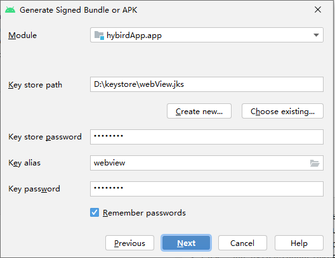Proceed with the Next button
Screen dimensions: 335x258
[x=186, y=243]
